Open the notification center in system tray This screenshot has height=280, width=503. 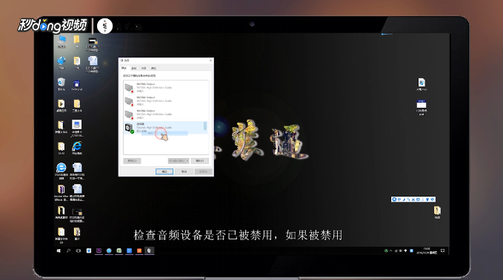443,251
